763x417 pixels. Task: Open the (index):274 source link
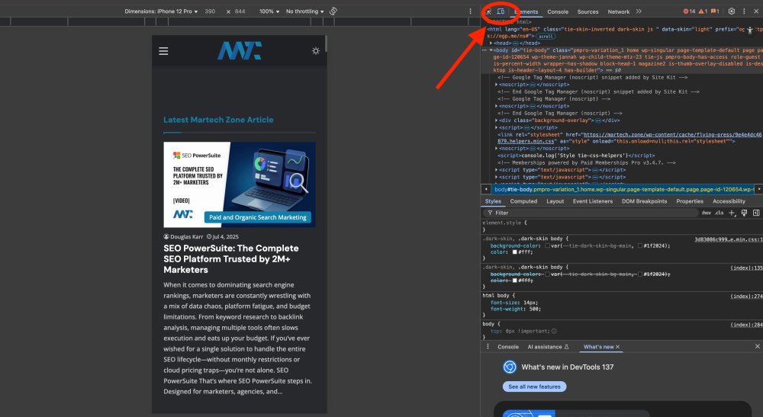(746, 296)
